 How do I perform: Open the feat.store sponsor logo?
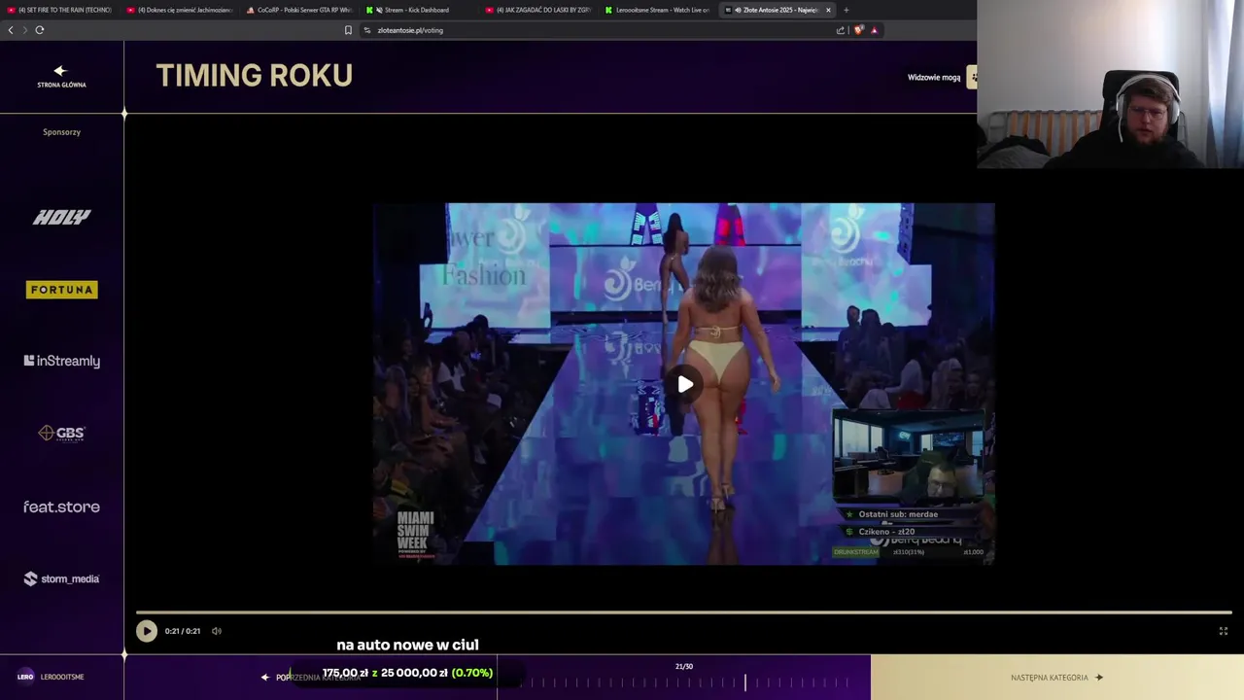pos(61,507)
